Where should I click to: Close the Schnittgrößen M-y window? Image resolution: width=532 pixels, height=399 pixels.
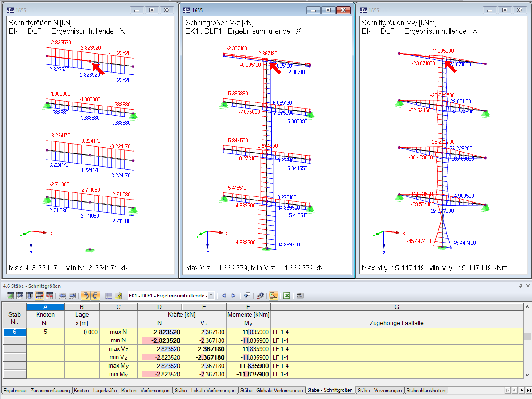[520, 10]
